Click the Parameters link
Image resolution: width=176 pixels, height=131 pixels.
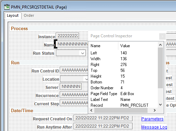152,119
